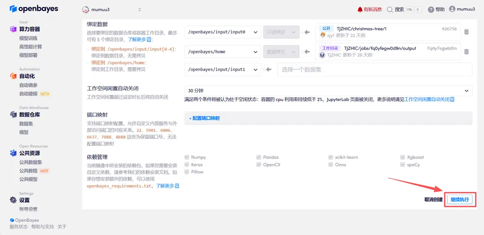Click the xjy1 user avatar
The width and height of the screenshot is (484, 235).
323,35
